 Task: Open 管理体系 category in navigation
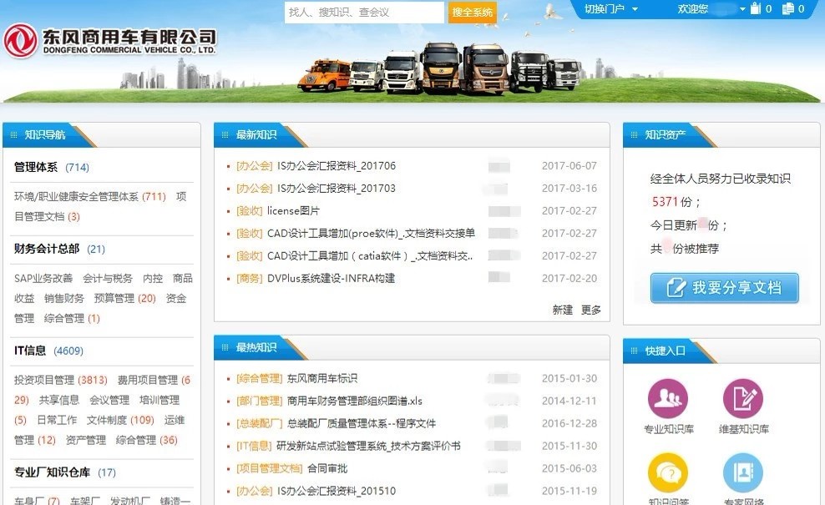coord(36,167)
